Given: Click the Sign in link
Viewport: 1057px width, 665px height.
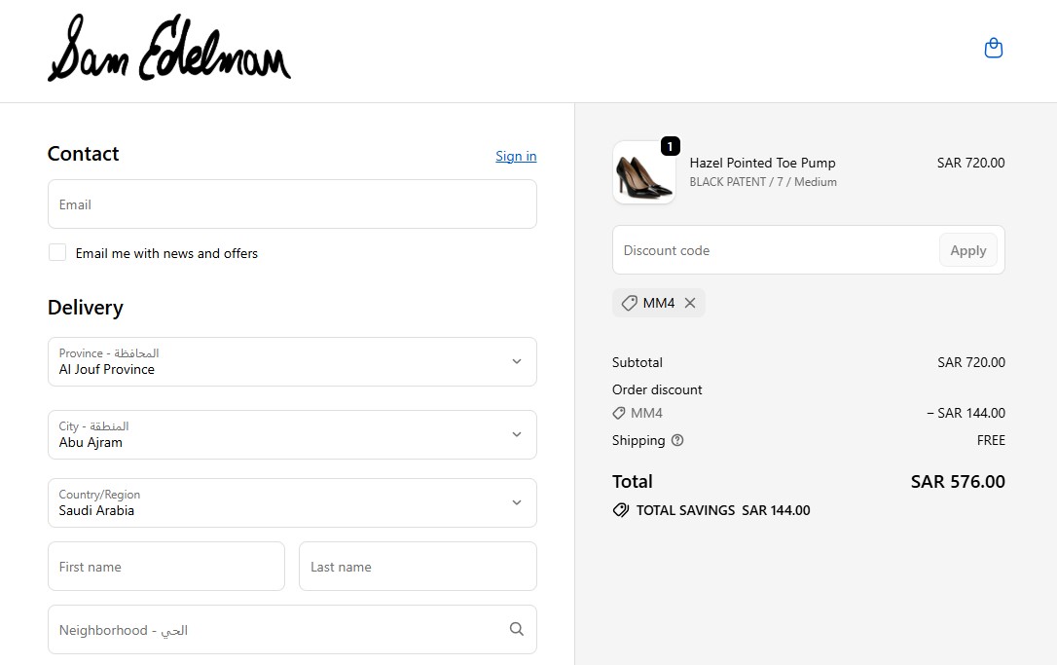Looking at the screenshot, I should click(516, 156).
